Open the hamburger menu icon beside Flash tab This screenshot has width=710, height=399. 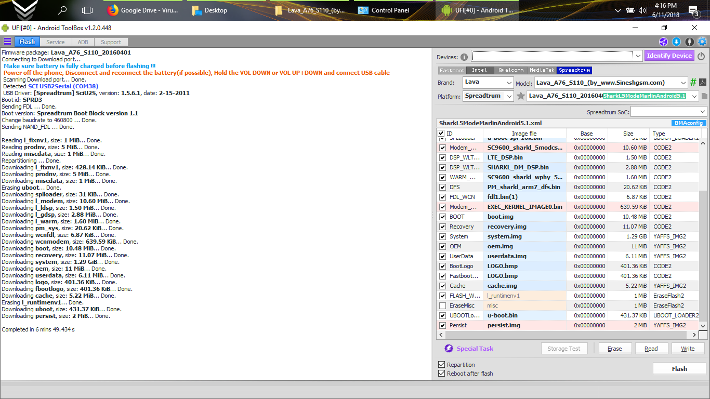7,42
